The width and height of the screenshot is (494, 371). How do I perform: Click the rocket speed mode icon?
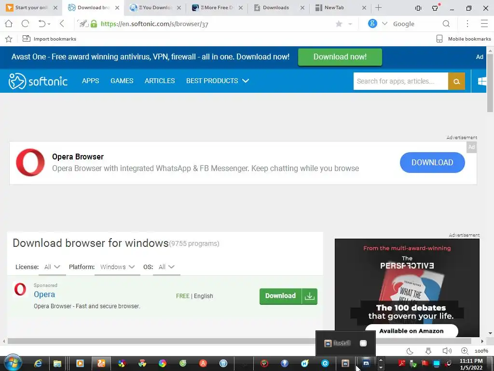(83, 24)
